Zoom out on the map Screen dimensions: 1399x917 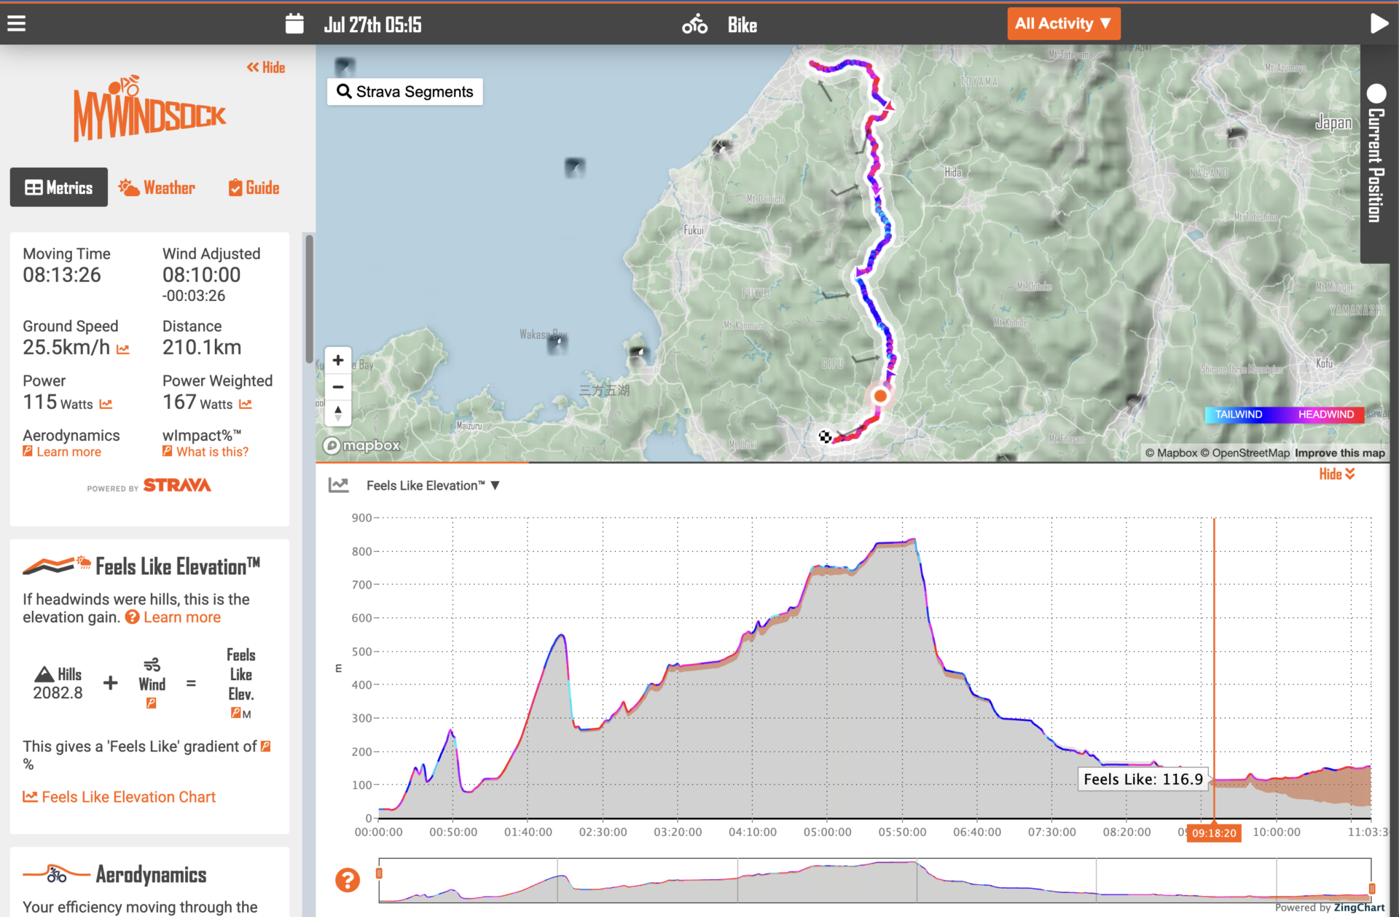point(338,387)
